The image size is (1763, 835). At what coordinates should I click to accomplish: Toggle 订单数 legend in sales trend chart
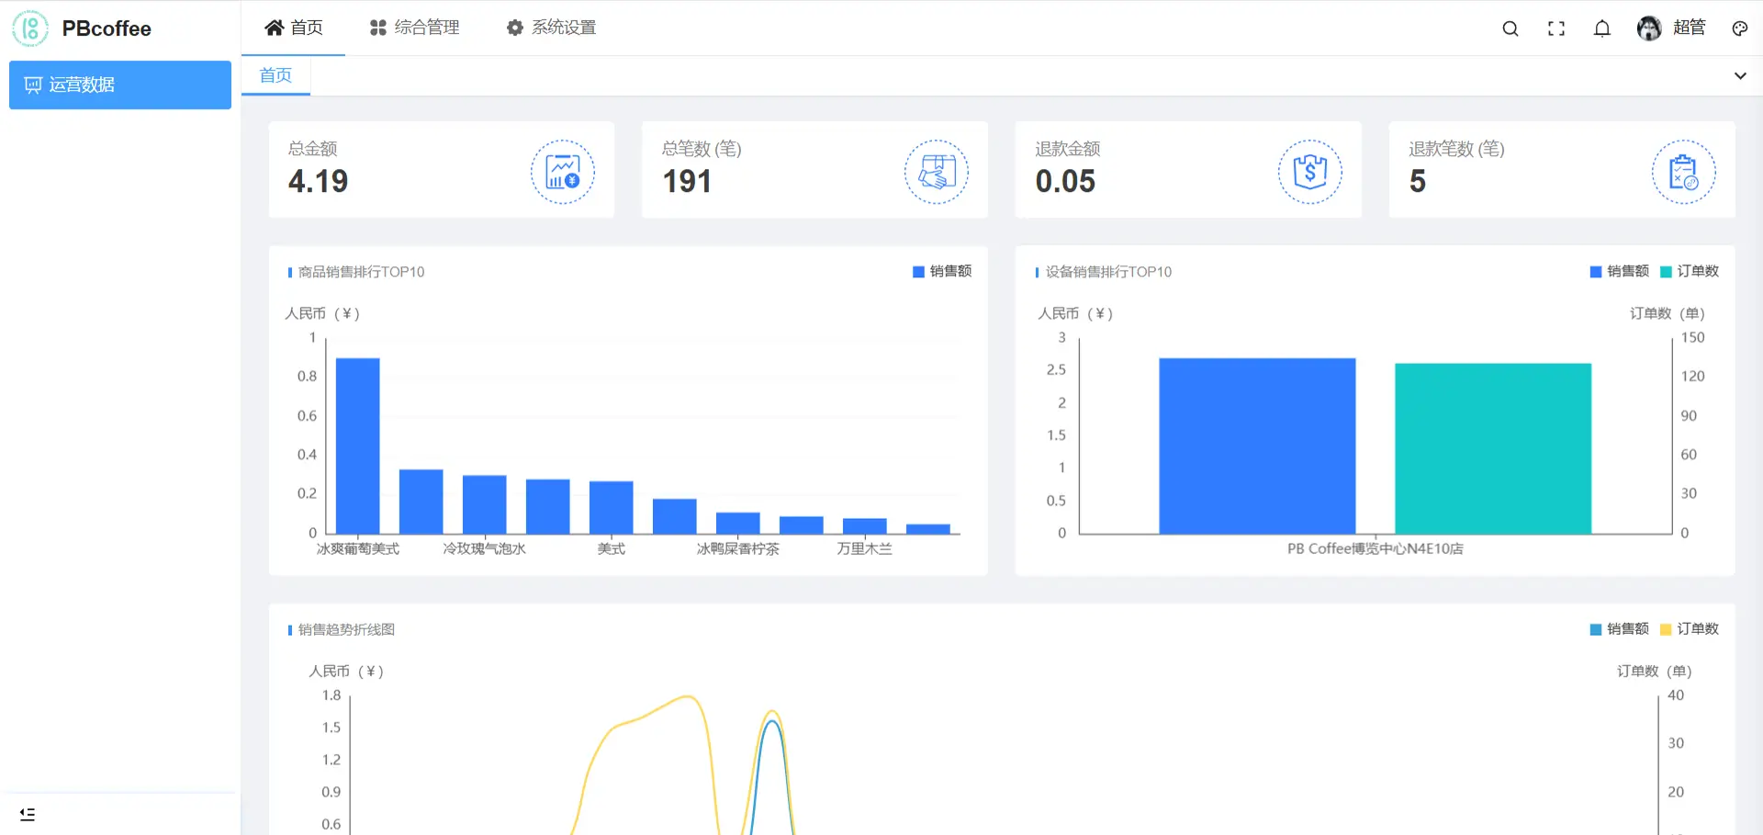[x=1690, y=629]
